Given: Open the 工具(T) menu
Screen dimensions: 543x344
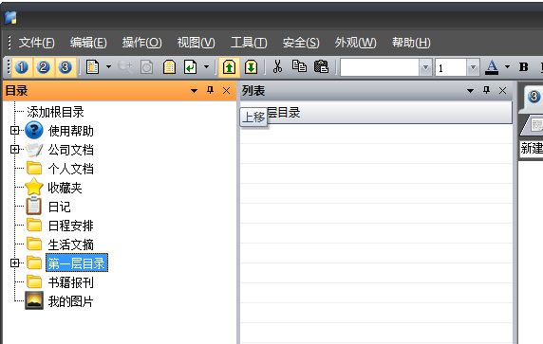Looking at the screenshot, I should point(249,43).
